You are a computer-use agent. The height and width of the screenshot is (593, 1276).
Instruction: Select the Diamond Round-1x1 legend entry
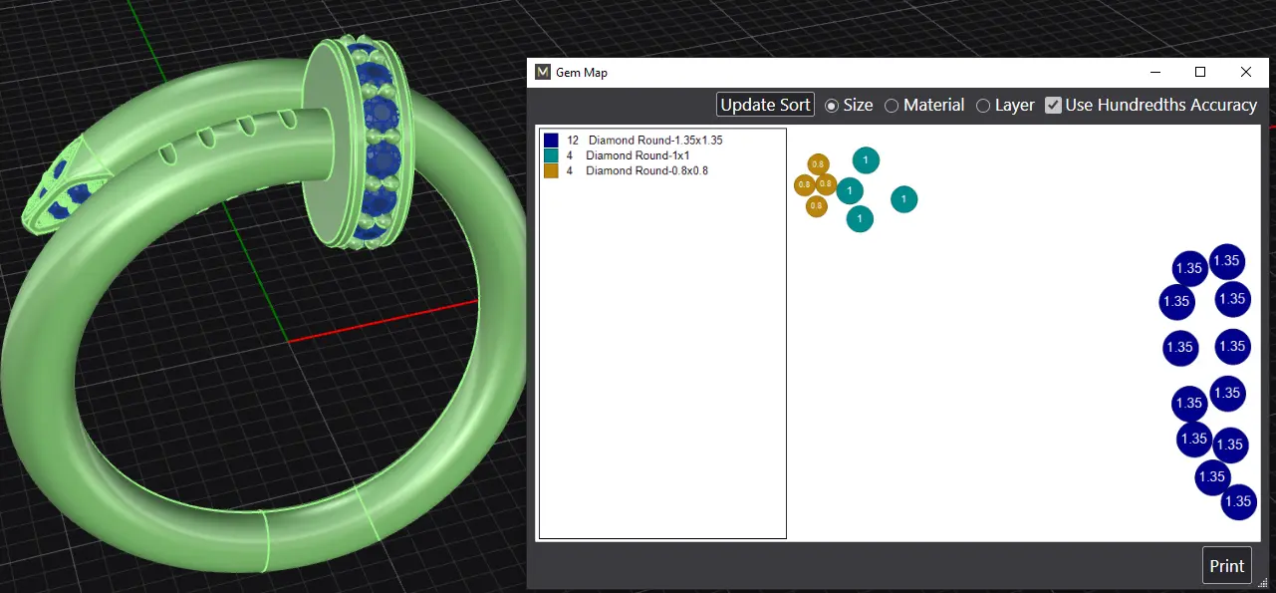[638, 155]
